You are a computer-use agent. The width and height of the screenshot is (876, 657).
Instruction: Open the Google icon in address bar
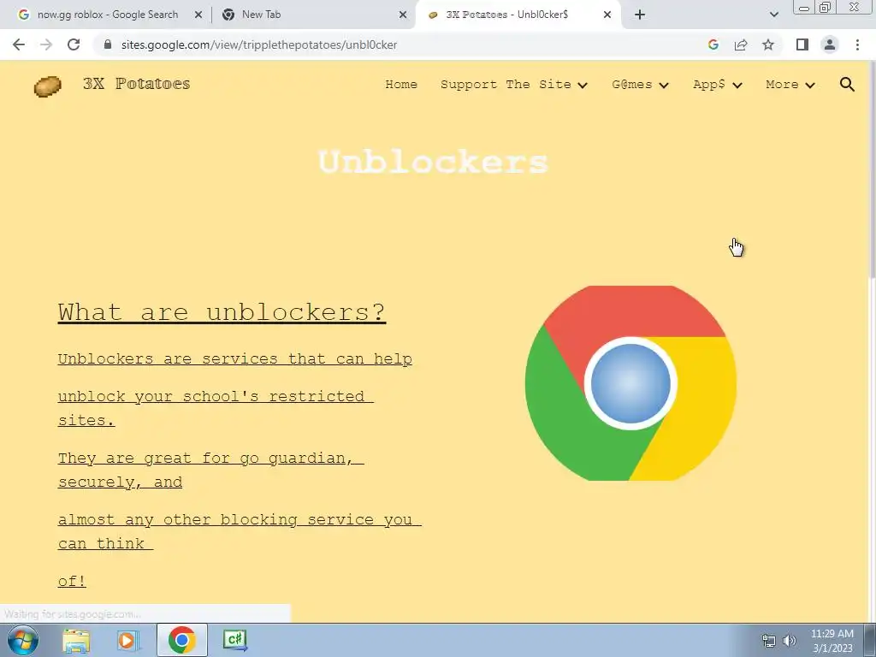pyautogui.click(x=713, y=44)
